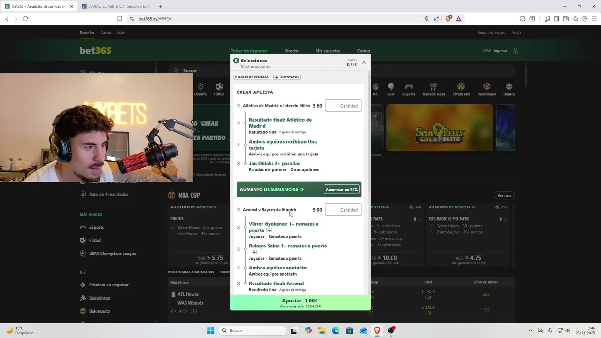Toggle the browser sidebar panel icon
Image resolution: width=601 pixels, height=338 pixels.
(x=556, y=19)
